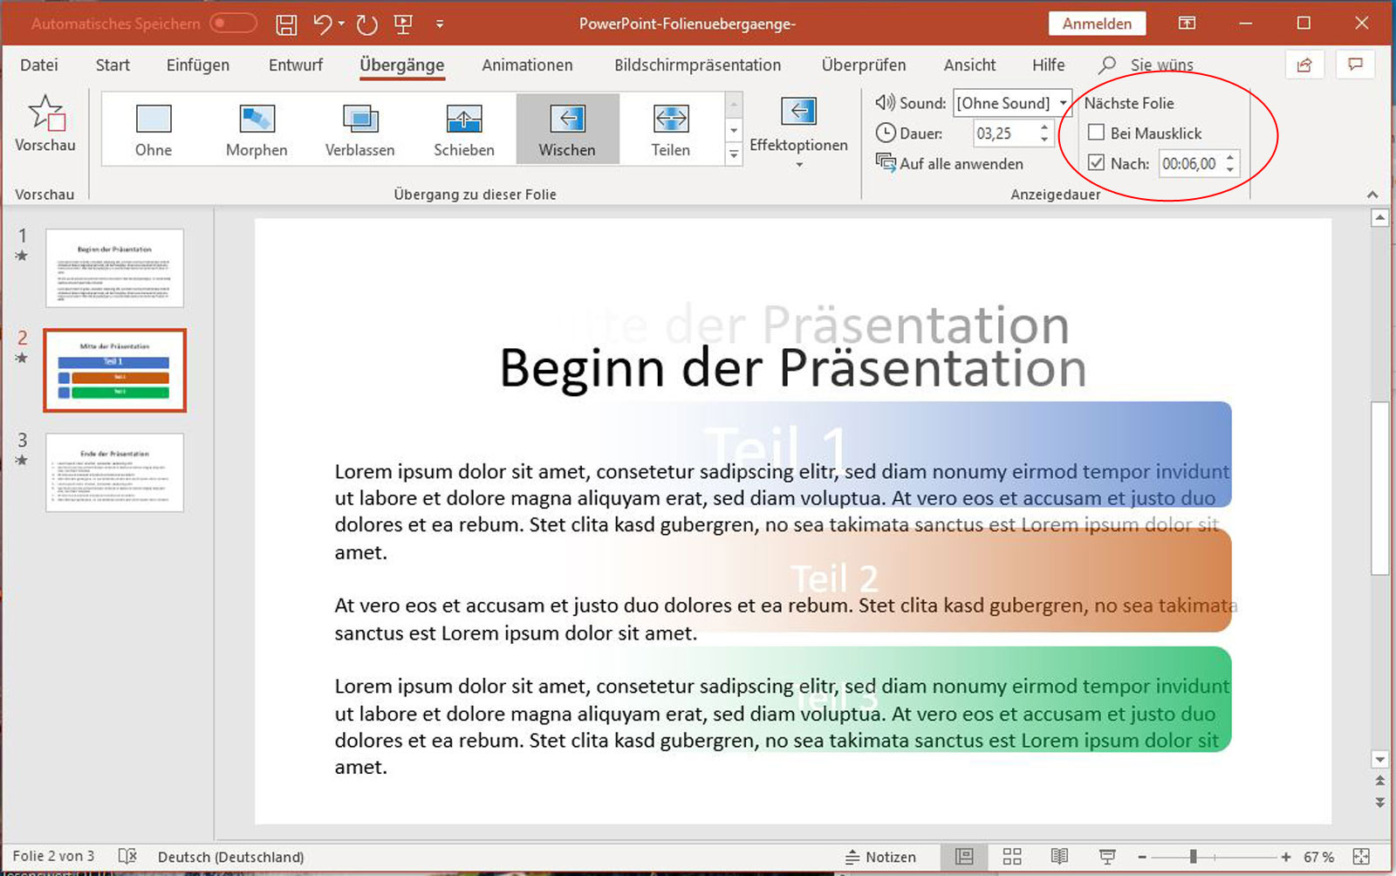Click the Vorschau preview star icon
This screenshot has height=876, width=1396.
coord(45,114)
